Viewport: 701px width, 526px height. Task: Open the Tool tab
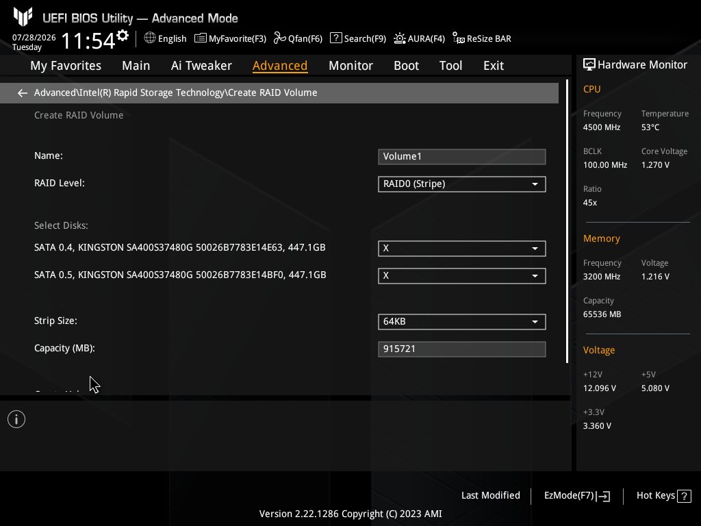pyautogui.click(x=450, y=66)
